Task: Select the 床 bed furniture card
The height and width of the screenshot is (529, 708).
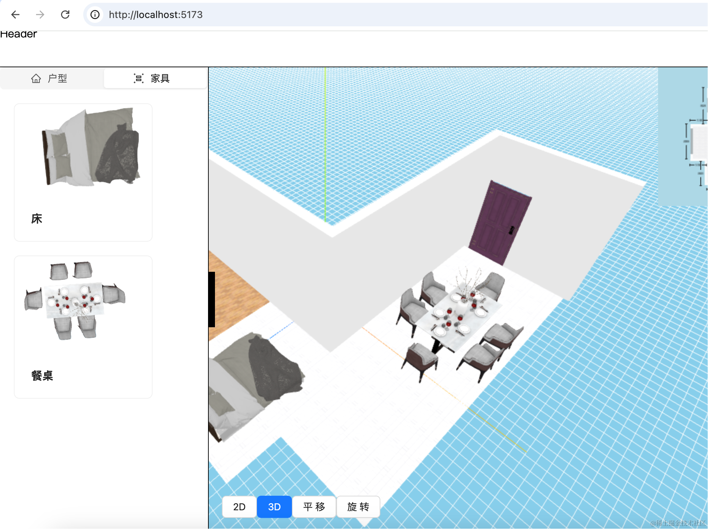Action: pyautogui.click(x=83, y=172)
